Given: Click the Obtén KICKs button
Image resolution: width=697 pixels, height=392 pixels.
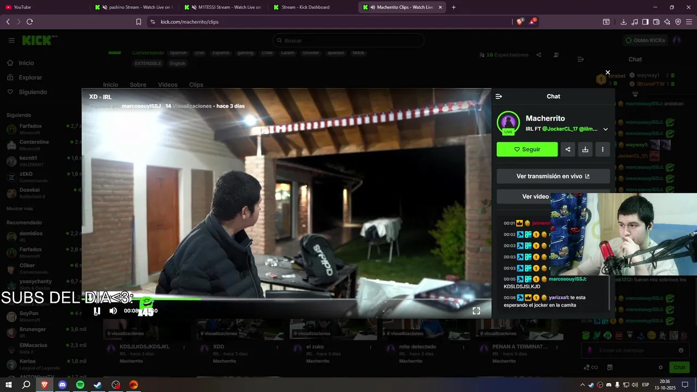Looking at the screenshot, I should (645, 40).
